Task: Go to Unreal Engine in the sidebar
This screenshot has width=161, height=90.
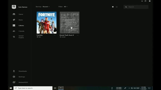Action: pyautogui.click(x=21, y=37)
